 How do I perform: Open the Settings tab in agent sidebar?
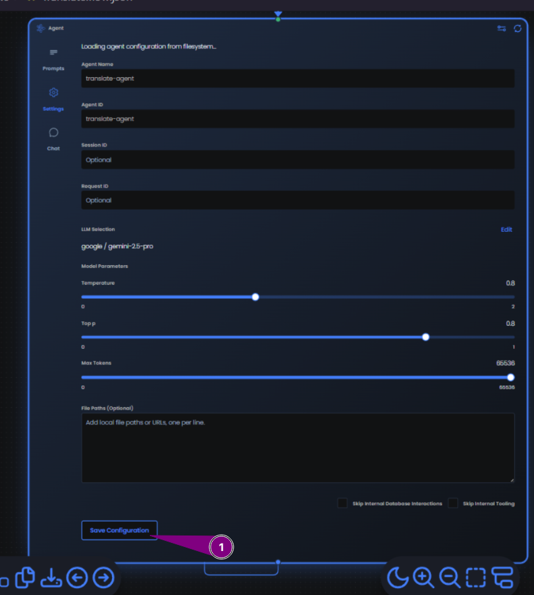coord(53,100)
